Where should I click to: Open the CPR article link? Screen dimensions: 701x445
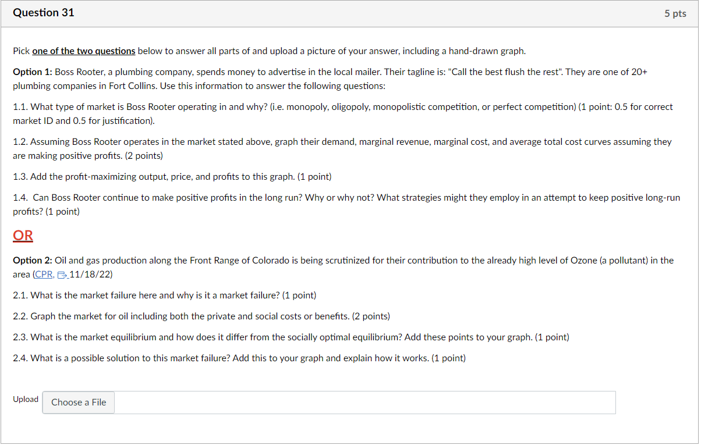tap(43, 274)
